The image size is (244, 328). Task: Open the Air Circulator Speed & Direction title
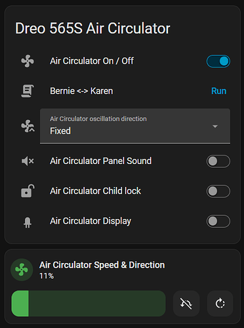(x=102, y=265)
